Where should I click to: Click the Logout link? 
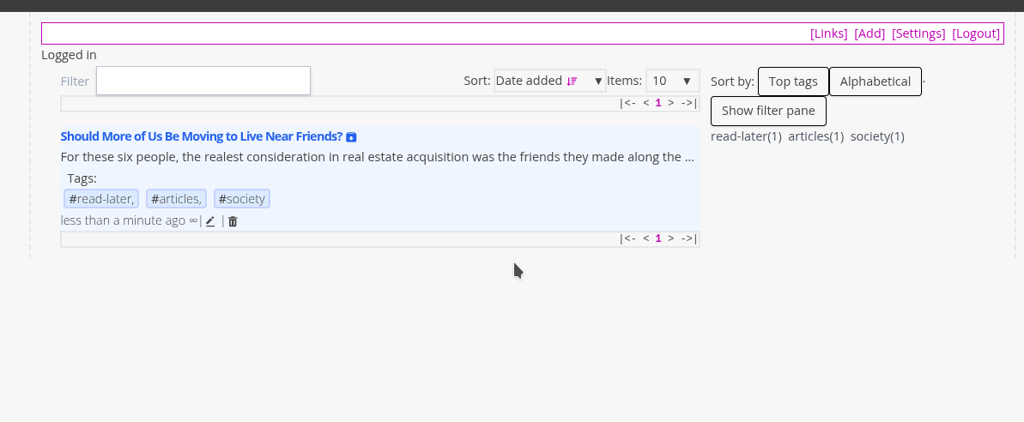pyautogui.click(x=976, y=33)
